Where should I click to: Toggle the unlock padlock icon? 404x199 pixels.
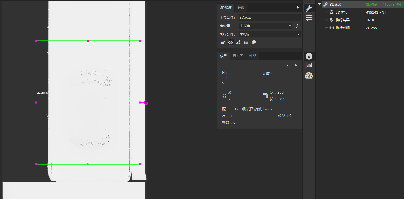click(223, 42)
